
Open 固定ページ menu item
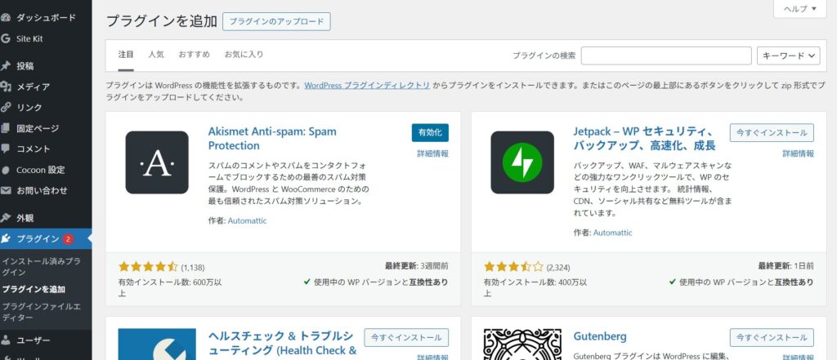point(46,128)
